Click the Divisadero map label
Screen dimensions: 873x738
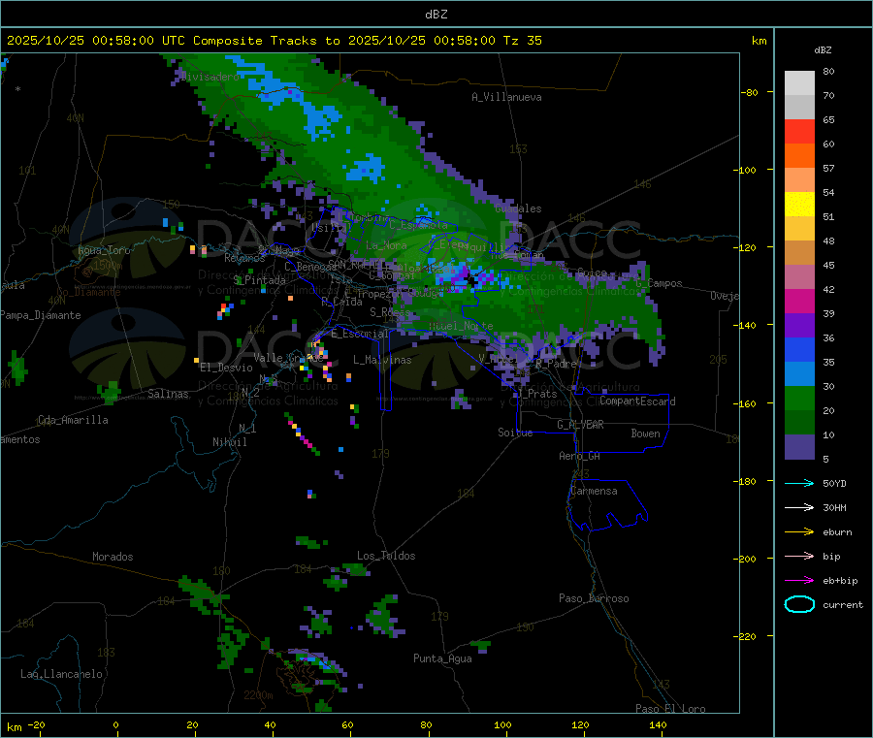pyautogui.click(x=210, y=77)
